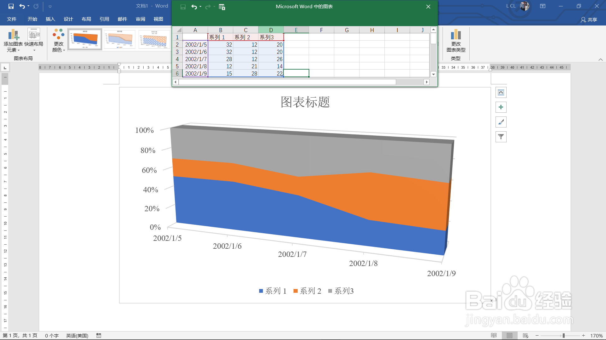
Task: Open the 插入 ribbon tab
Action: coord(50,19)
